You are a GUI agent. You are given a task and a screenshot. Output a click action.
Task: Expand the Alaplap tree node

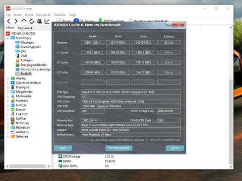[8, 78]
